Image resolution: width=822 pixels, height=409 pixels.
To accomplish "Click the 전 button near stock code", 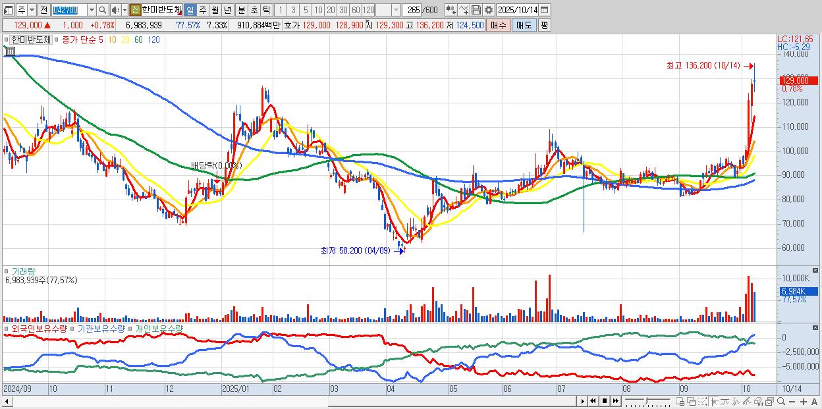I will coord(43,11).
